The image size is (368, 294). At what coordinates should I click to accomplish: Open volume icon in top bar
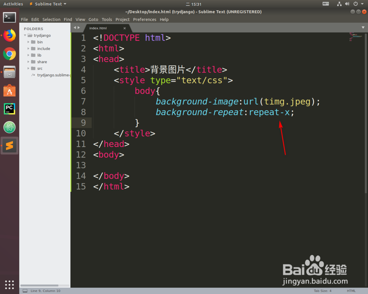pyautogui.click(x=347, y=4)
